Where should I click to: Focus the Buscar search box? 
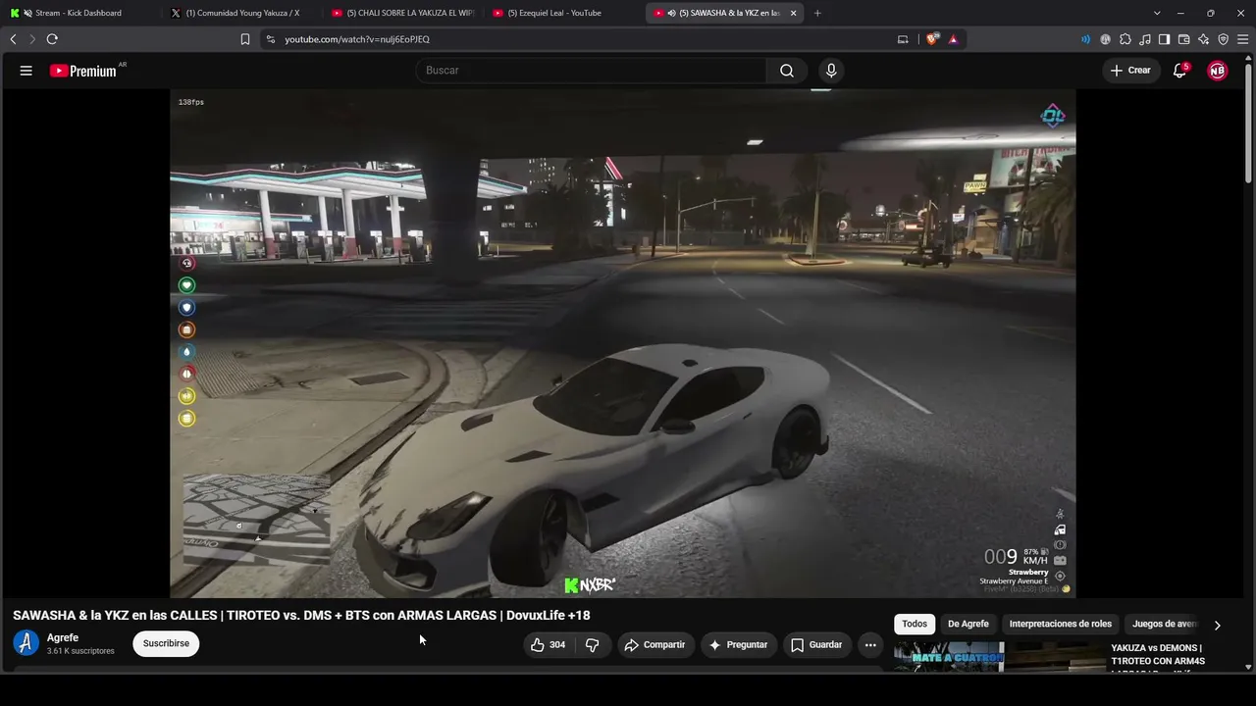[x=592, y=71]
